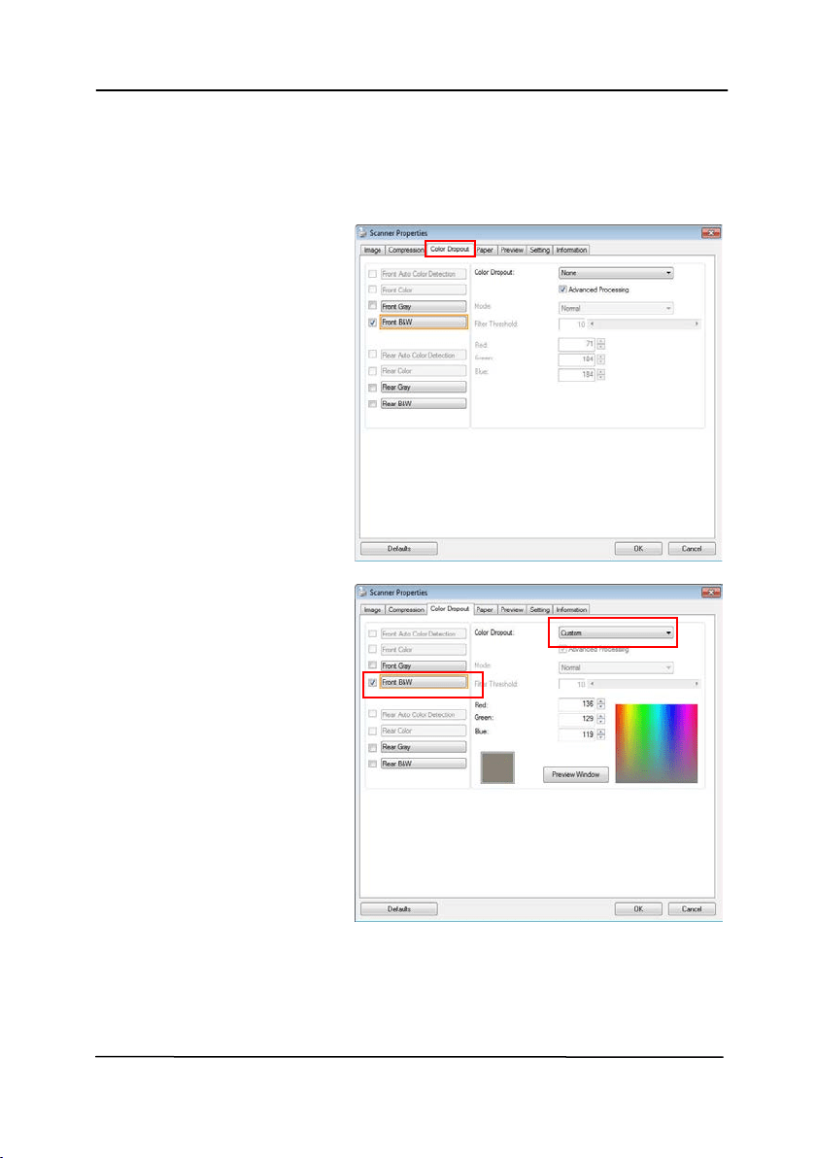This screenshot has height=1158, width=816.
Task: Click Scanner Properties title icon in lower dialog
Action: click(x=362, y=593)
